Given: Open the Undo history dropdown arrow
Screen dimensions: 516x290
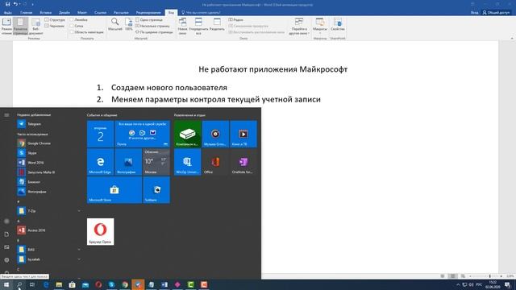Looking at the screenshot, I should click(x=19, y=4).
